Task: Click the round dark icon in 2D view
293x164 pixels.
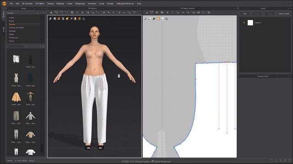Action: tap(154, 19)
